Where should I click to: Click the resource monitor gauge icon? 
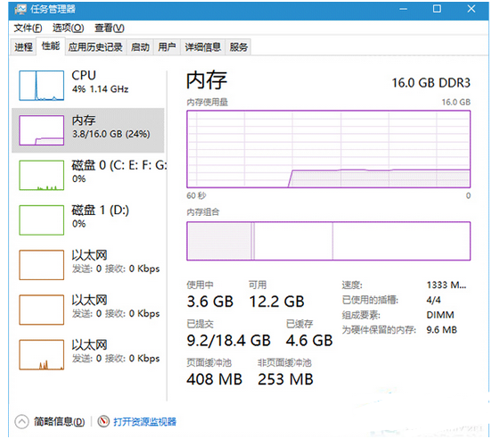click(x=103, y=421)
